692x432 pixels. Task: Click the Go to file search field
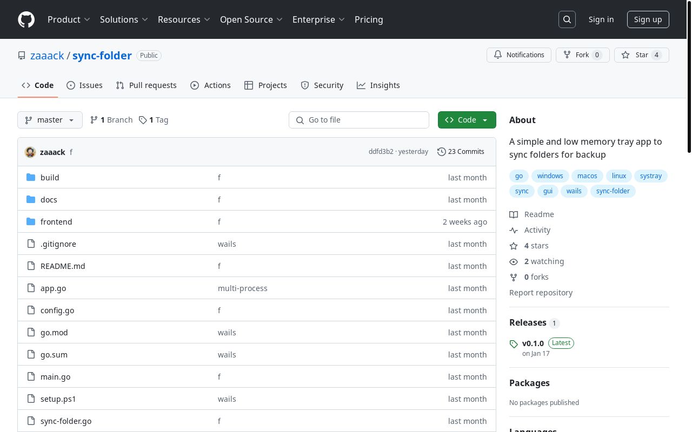[x=359, y=120]
